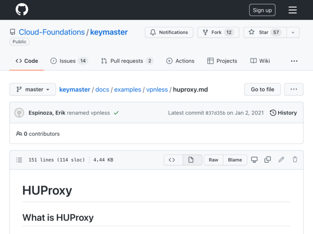The image size is (313, 234).
Task: Click the HUProxy heading
Action: [x=47, y=191]
